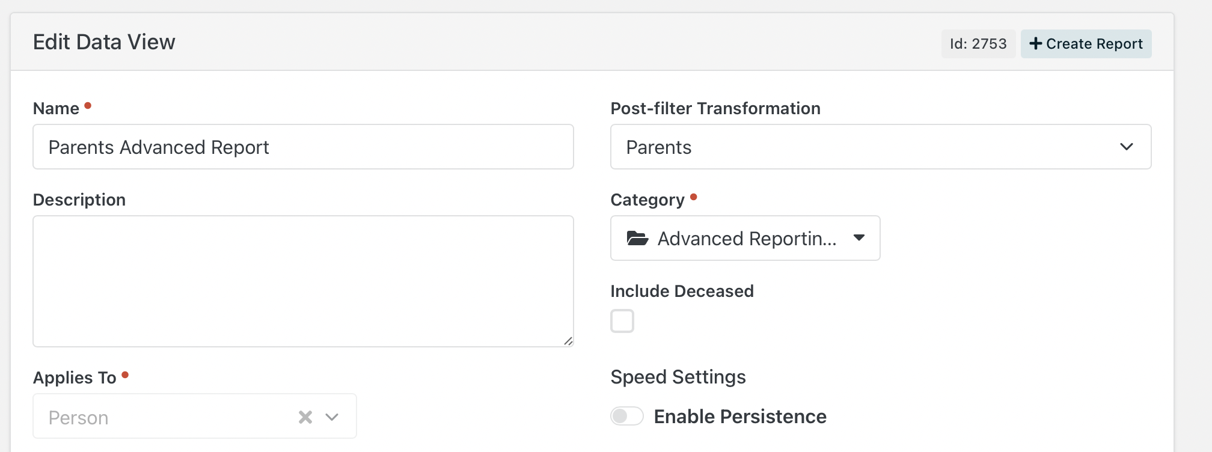Open the Category picker Advanced Reporting

[x=745, y=238]
